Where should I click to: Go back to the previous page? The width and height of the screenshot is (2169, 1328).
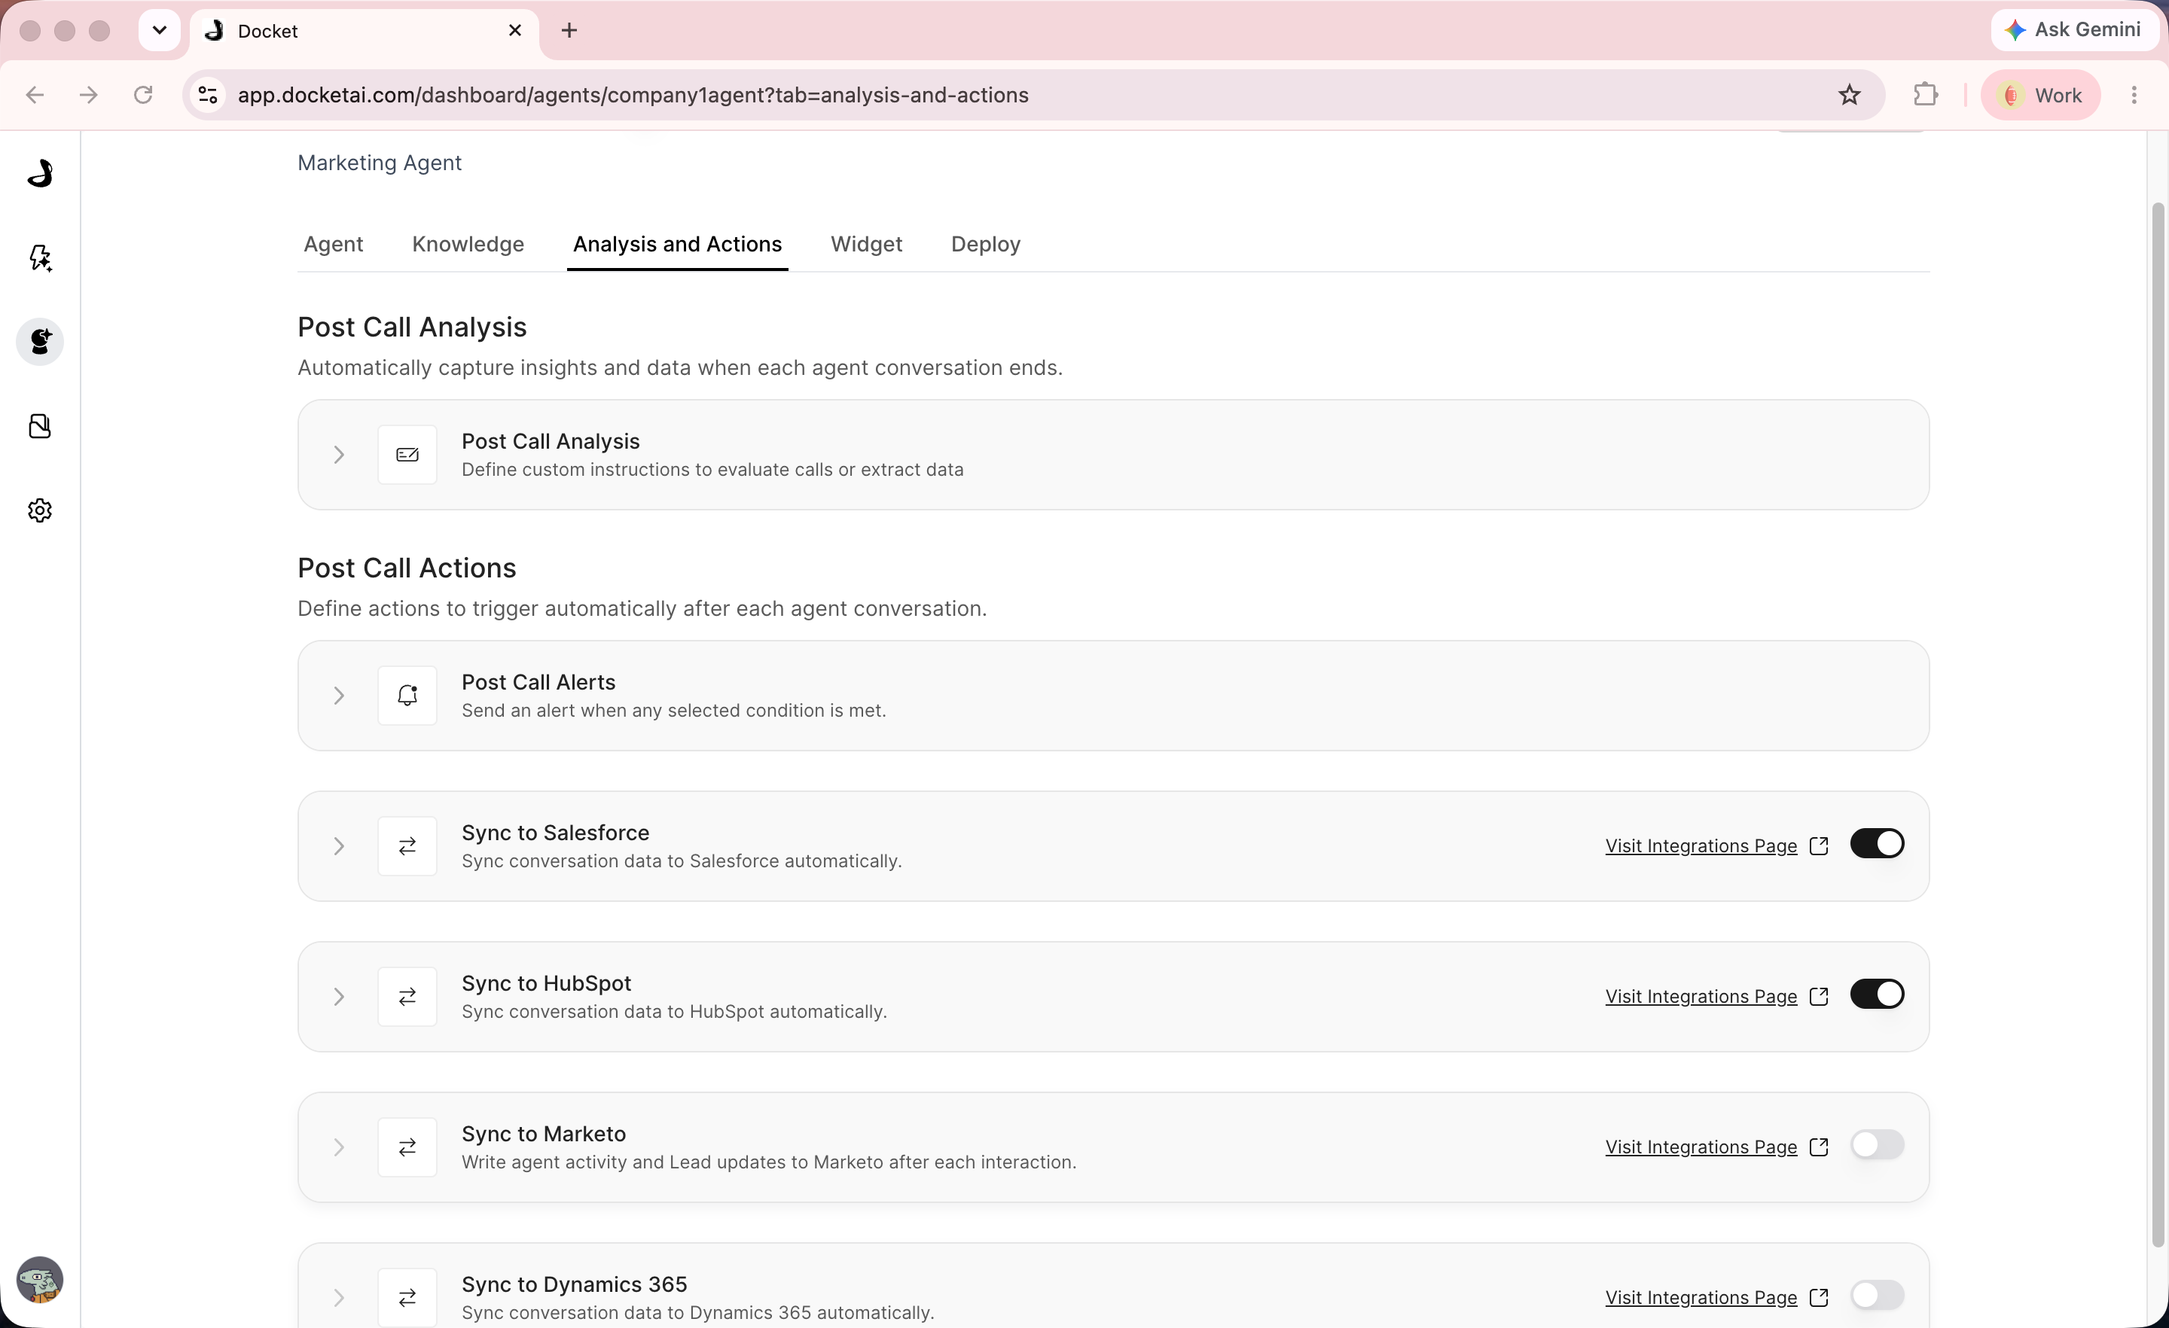tap(35, 95)
